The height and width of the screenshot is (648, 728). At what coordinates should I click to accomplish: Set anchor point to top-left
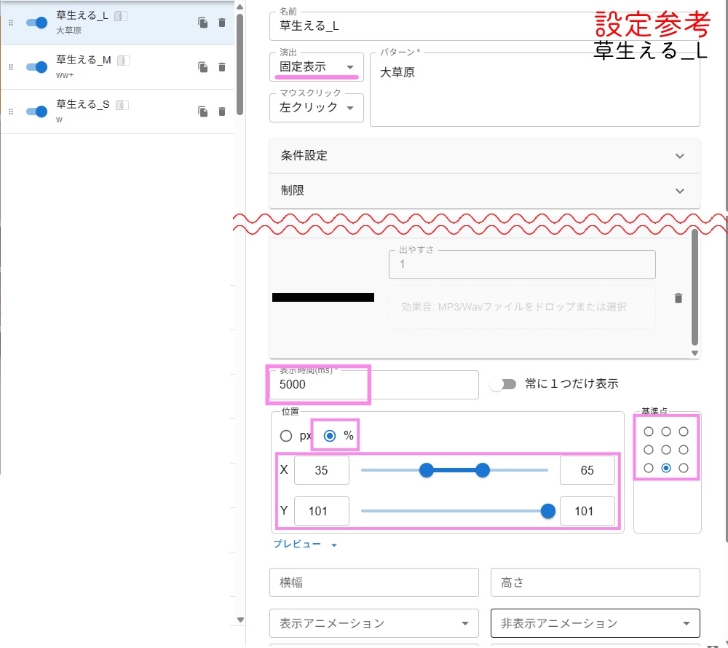pyautogui.click(x=649, y=432)
